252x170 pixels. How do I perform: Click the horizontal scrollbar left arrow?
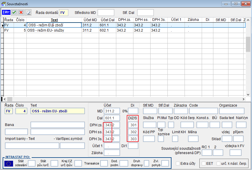pos(5,99)
